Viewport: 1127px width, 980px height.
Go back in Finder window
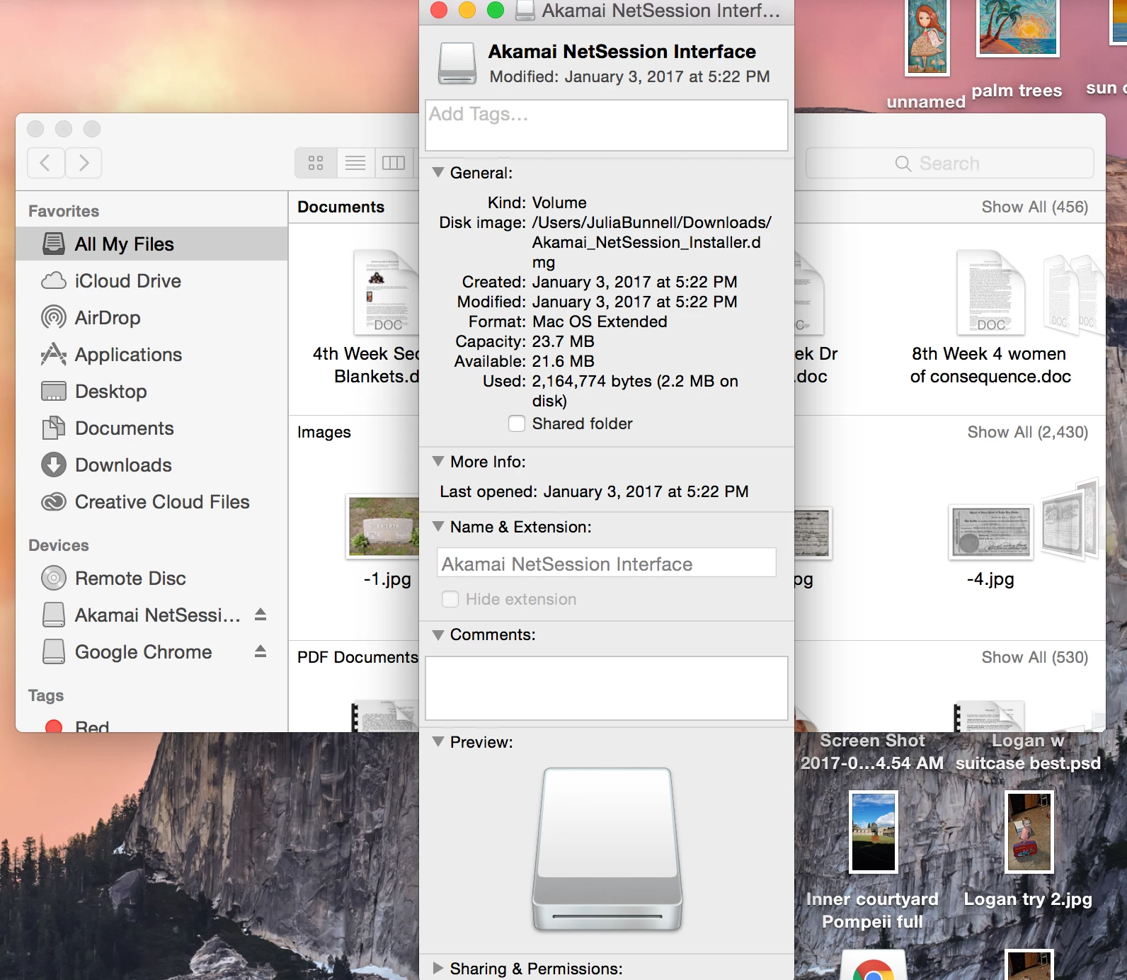point(46,163)
